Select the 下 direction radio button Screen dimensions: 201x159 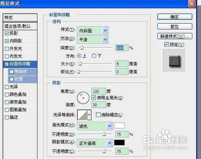click(94, 56)
